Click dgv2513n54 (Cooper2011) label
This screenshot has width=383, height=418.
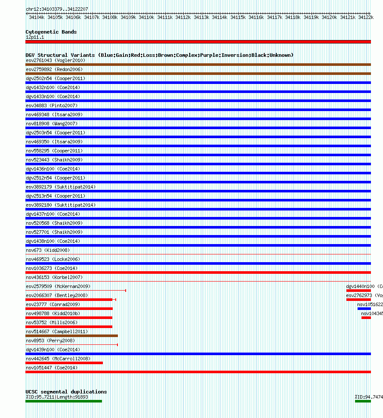coord(56,196)
